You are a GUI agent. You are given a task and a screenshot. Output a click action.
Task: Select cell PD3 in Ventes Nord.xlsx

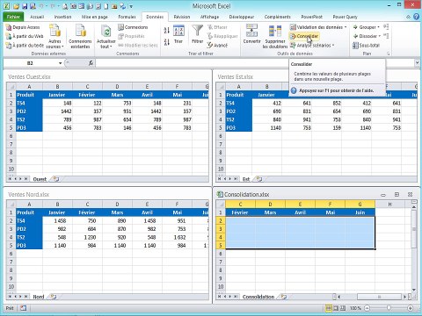click(x=29, y=245)
